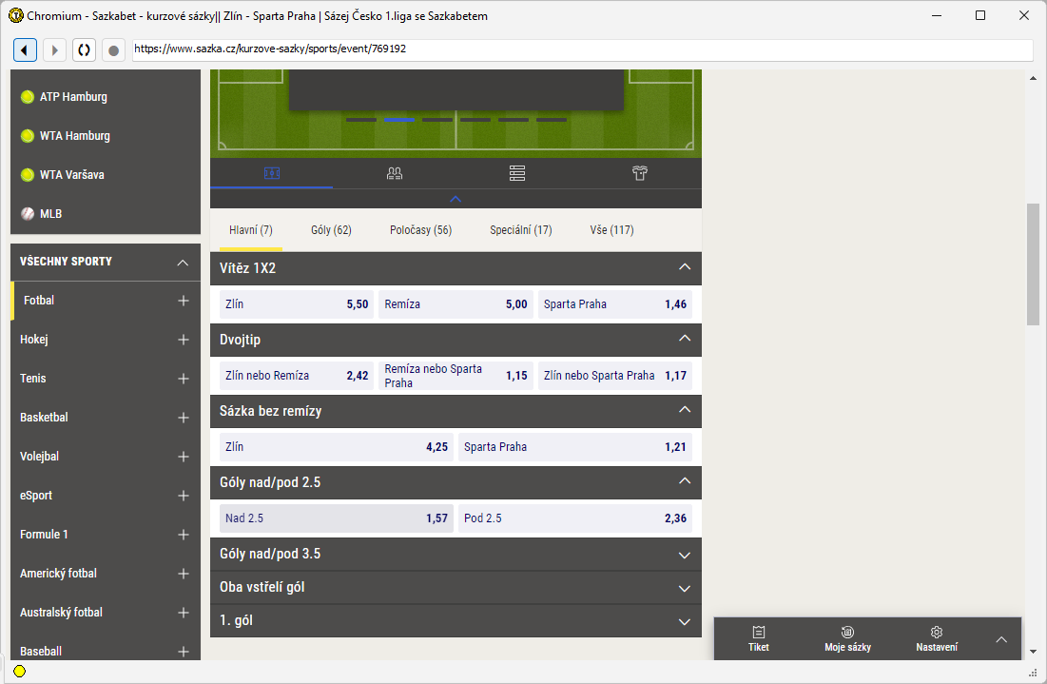Expand Basketbal with its plus icon

pos(183,418)
